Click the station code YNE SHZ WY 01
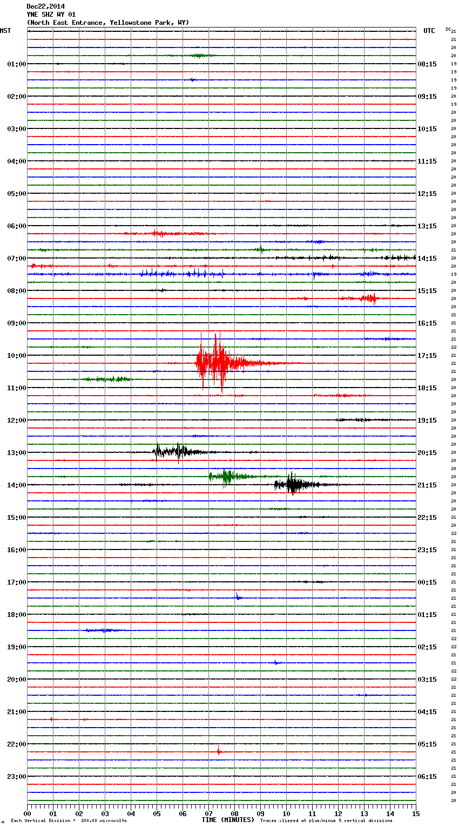The height and width of the screenshot is (828, 459). [x=51, y=15]
